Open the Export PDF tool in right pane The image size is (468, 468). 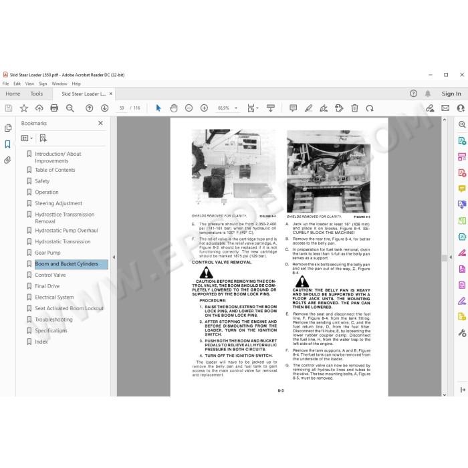[462, 140]
